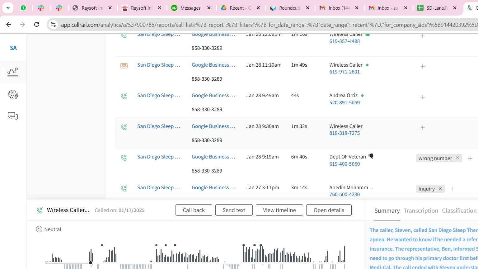Image resolution: width=478 pixels, height=269 pixels.
Task: Open the settings gear sidebar icon
Action: [x=13, y=94]
